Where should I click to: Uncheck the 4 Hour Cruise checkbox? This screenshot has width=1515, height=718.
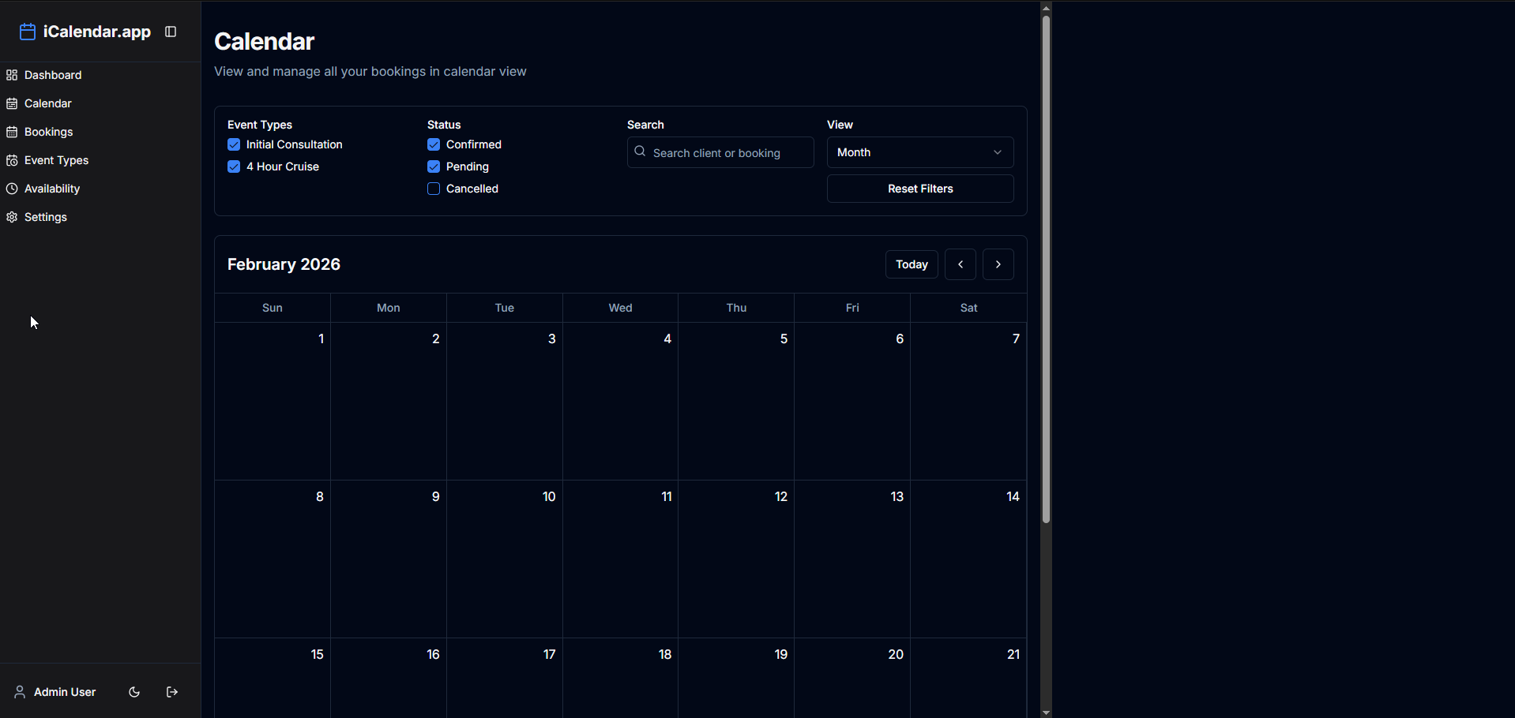(x=234, y=166)
